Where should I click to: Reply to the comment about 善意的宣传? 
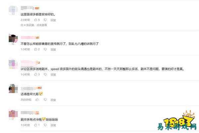(x=53, y=50)
